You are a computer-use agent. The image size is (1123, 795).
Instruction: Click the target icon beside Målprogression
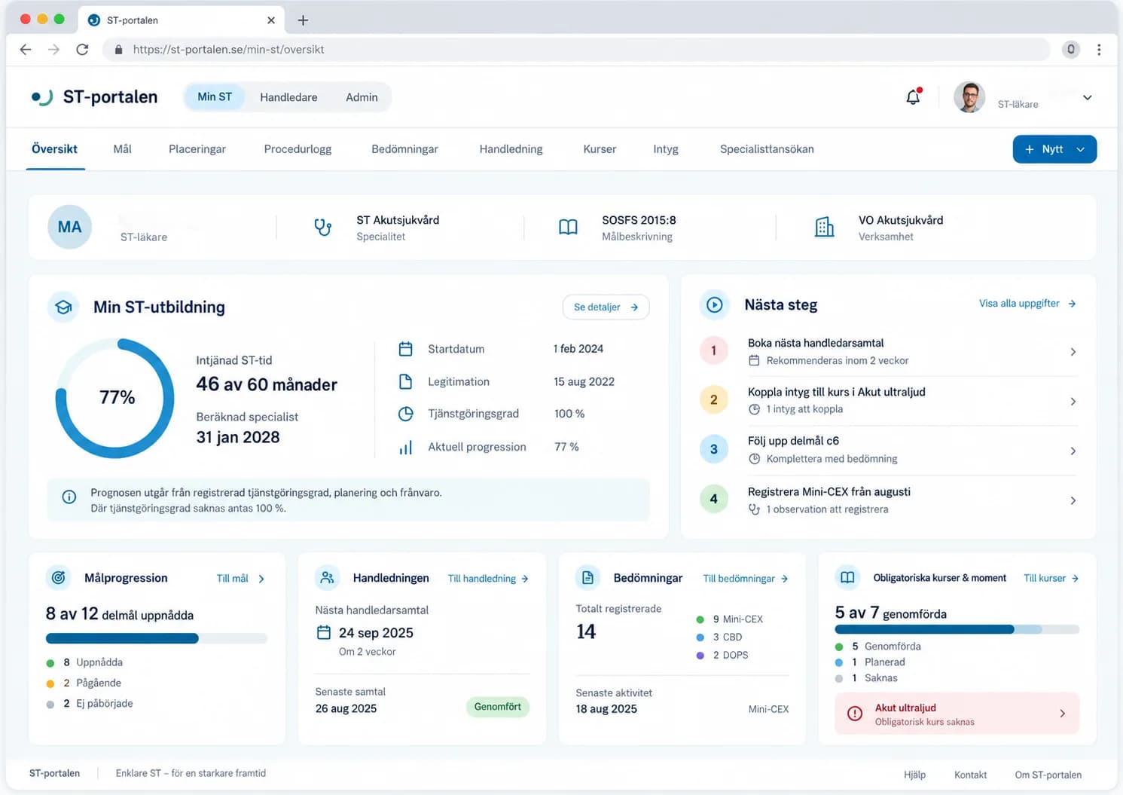pos(58,578)
